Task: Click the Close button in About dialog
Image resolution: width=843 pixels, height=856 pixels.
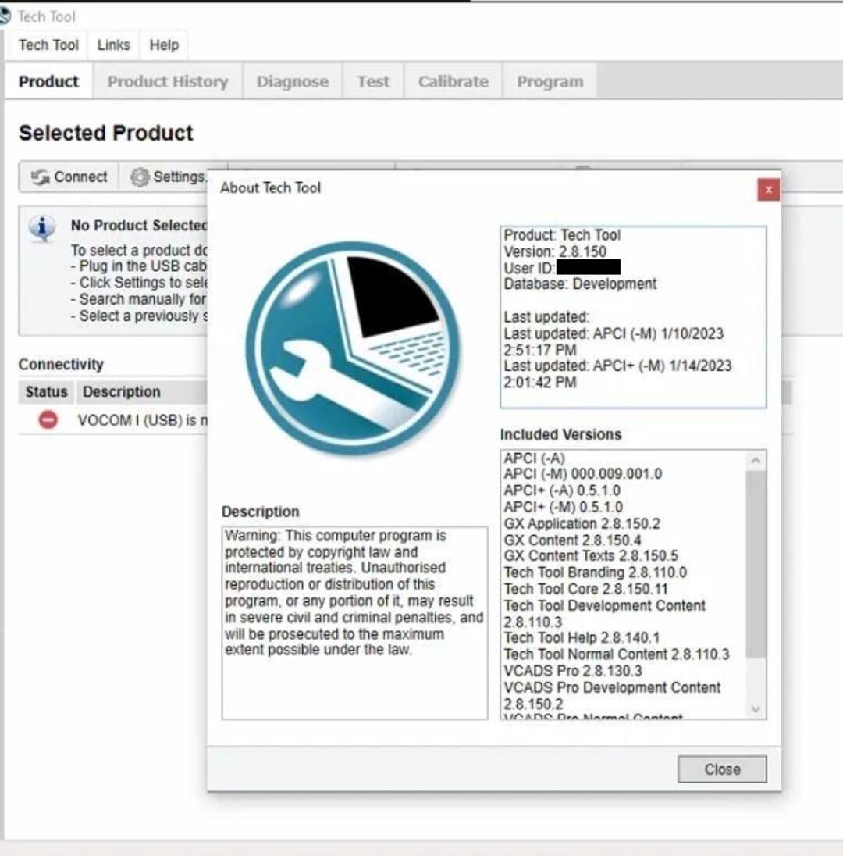Action: tap(721, 769)
